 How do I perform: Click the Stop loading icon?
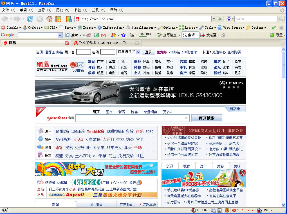(40, 19)
